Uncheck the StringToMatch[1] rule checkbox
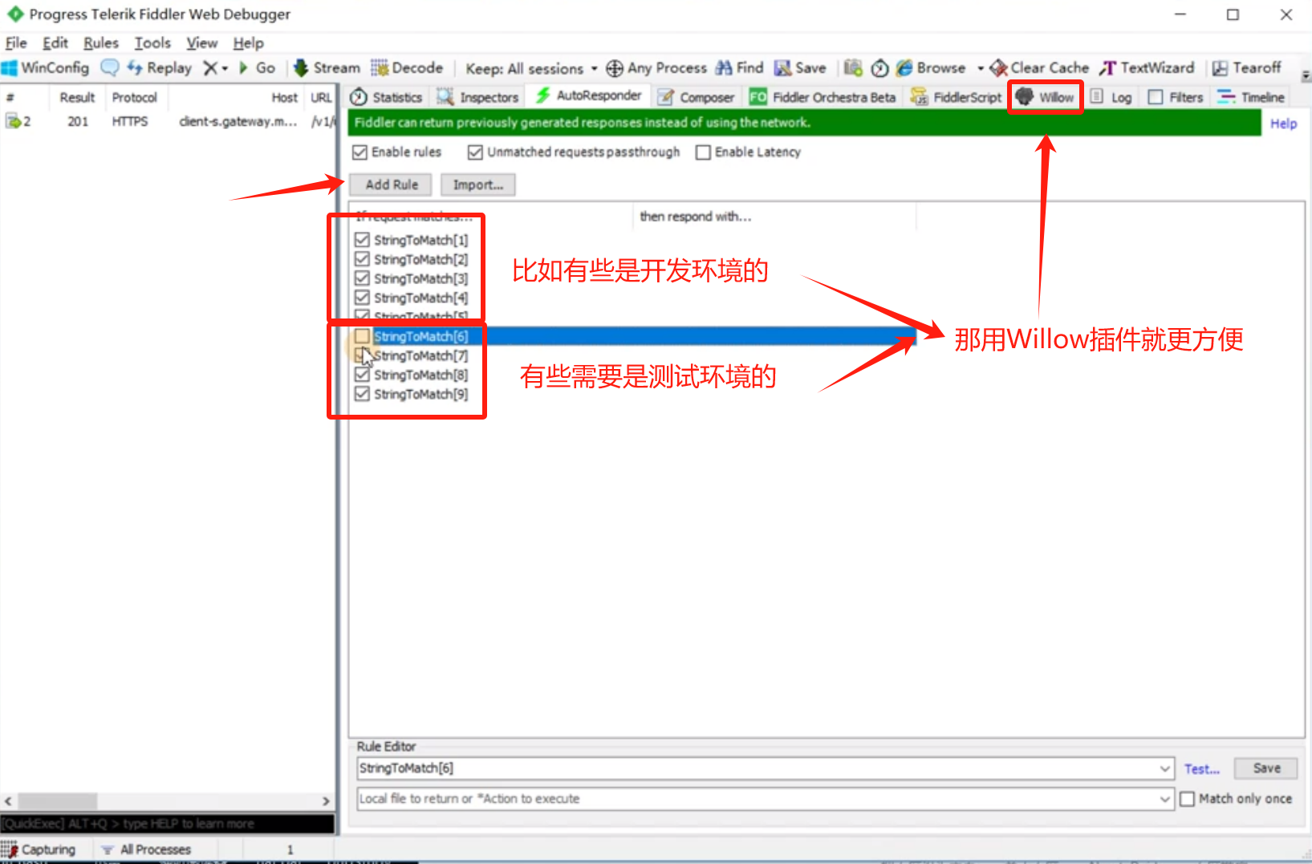Screen dimensions: 1312x864 coord(362,240)
